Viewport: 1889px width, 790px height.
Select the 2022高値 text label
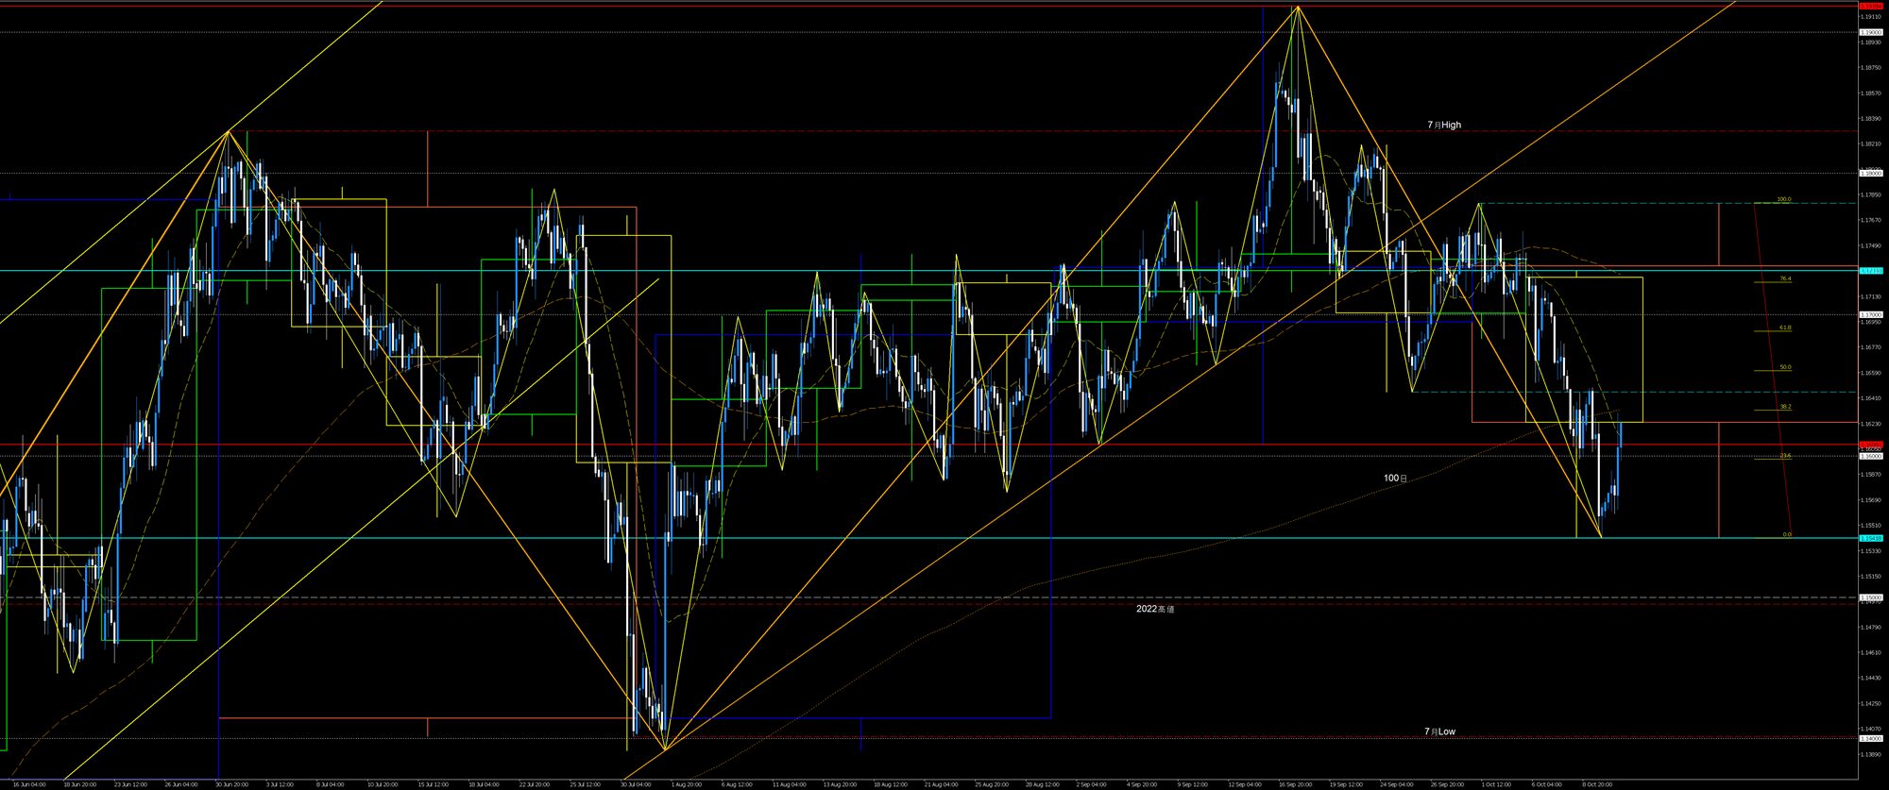[1155, 610]
